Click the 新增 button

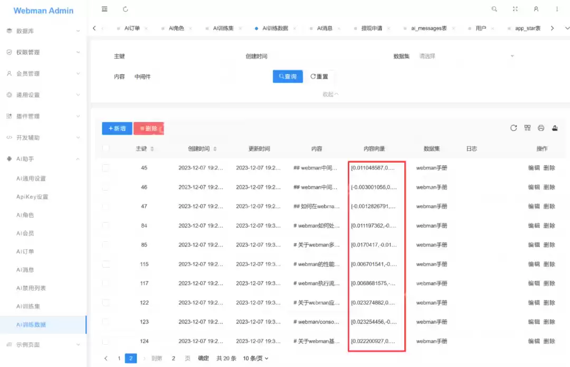pyautogui.click(x=117, y=128)
